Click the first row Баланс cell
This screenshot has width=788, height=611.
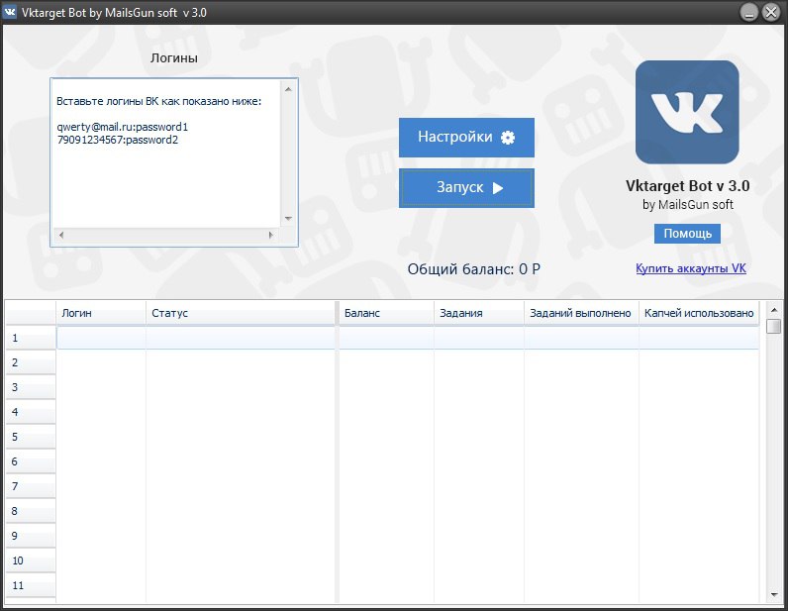386,338
